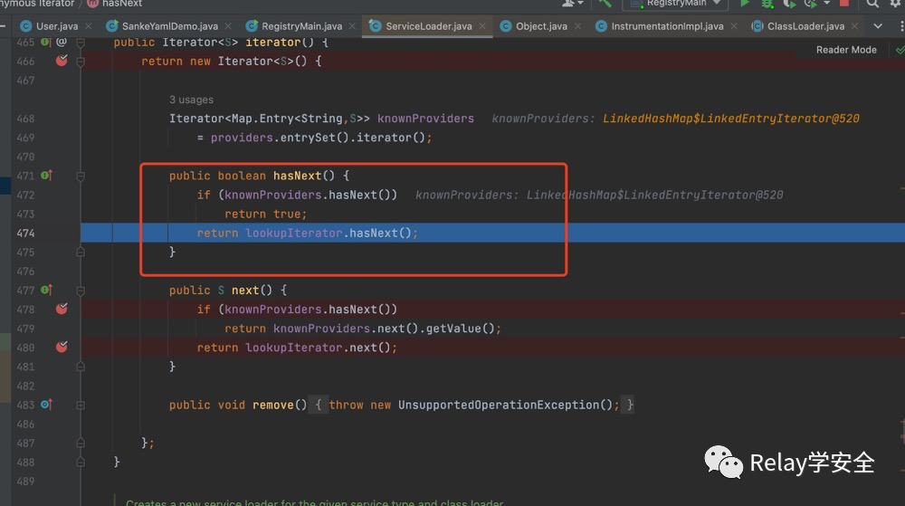Click the Reader Mode label
This screenshot has width=905, height=506.
(846, 50)
